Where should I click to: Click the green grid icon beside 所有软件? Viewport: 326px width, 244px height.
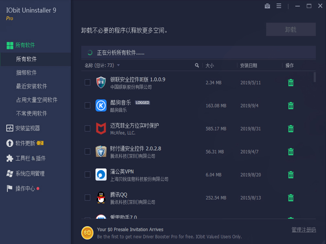tap(10, 46)
